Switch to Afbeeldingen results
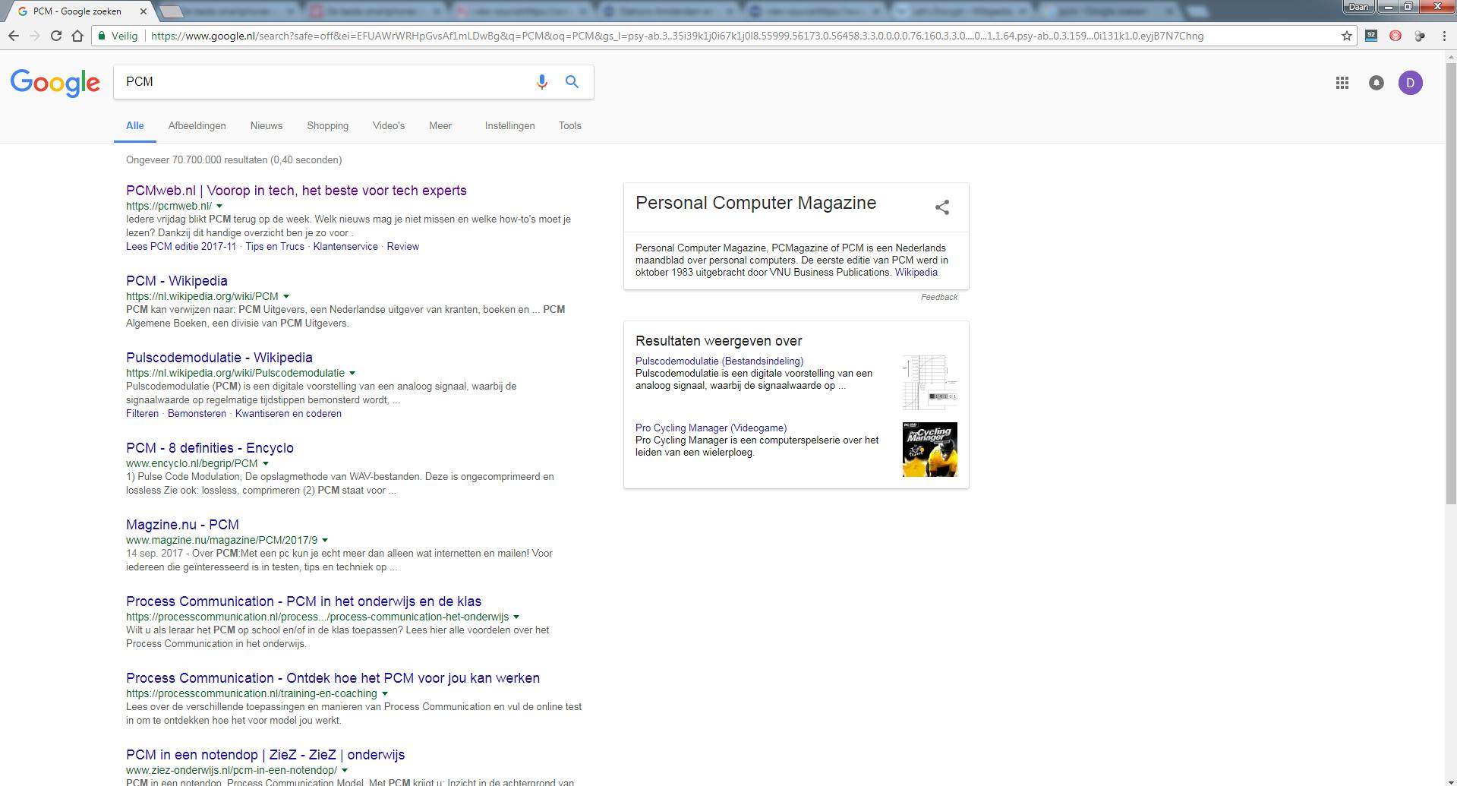 [x=197, y=126]
